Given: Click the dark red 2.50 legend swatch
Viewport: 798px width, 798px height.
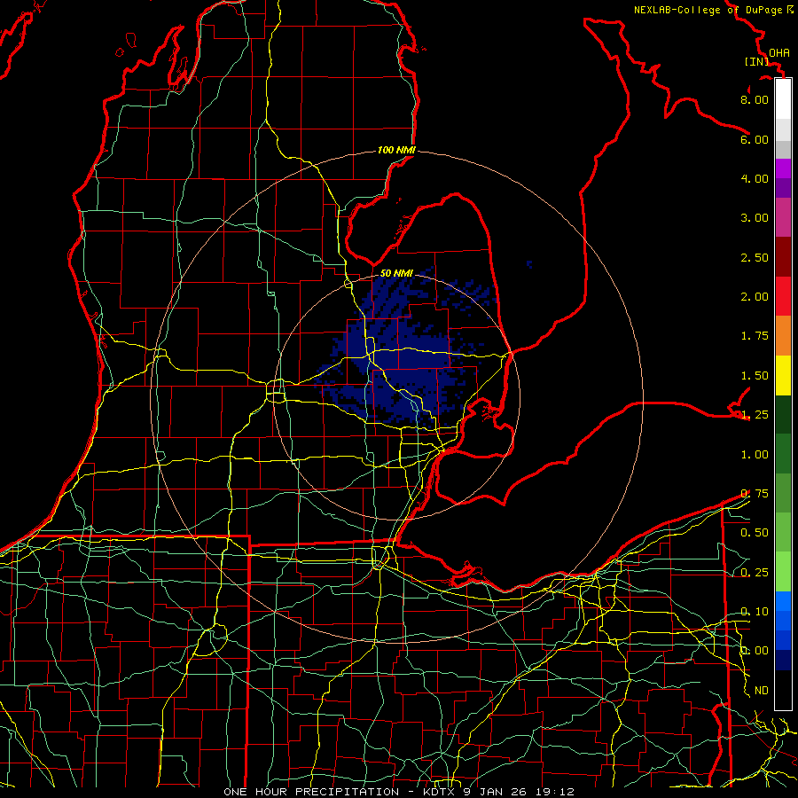Looking at the screenshot, I should (783, 257).
